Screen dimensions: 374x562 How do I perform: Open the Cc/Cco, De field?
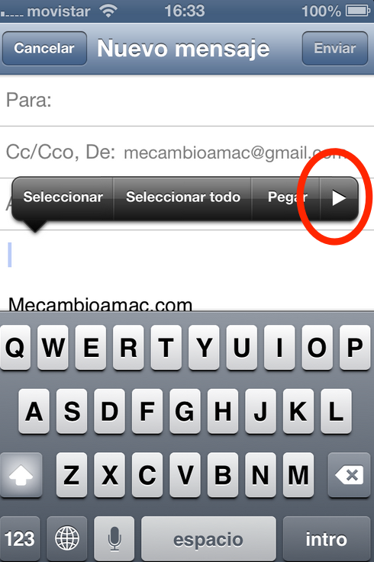point(187,153)
